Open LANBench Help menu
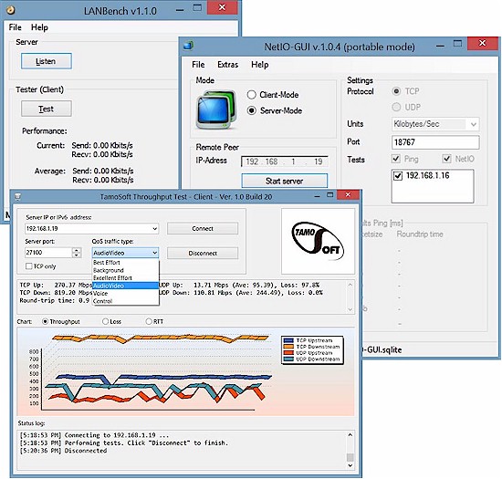 [x=39, y=27]
